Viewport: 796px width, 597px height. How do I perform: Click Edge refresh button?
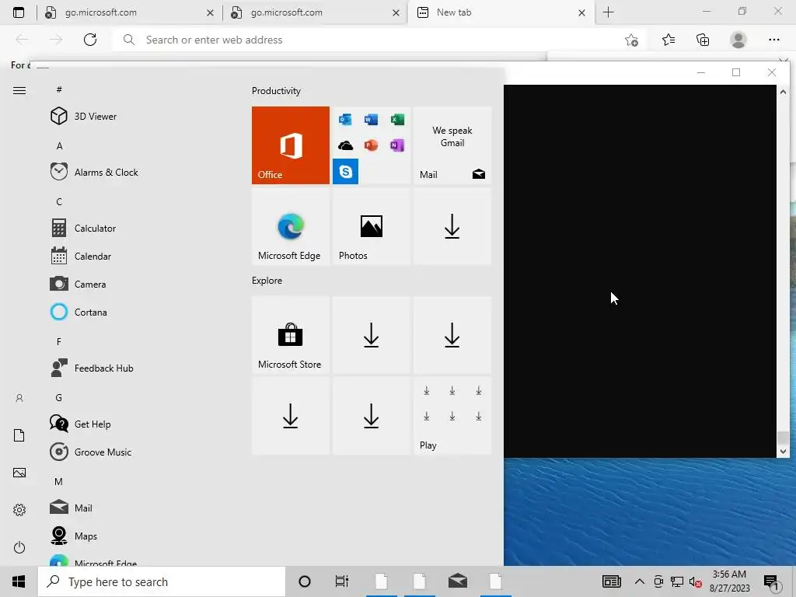pyautogui.click(x=90, y=40)
